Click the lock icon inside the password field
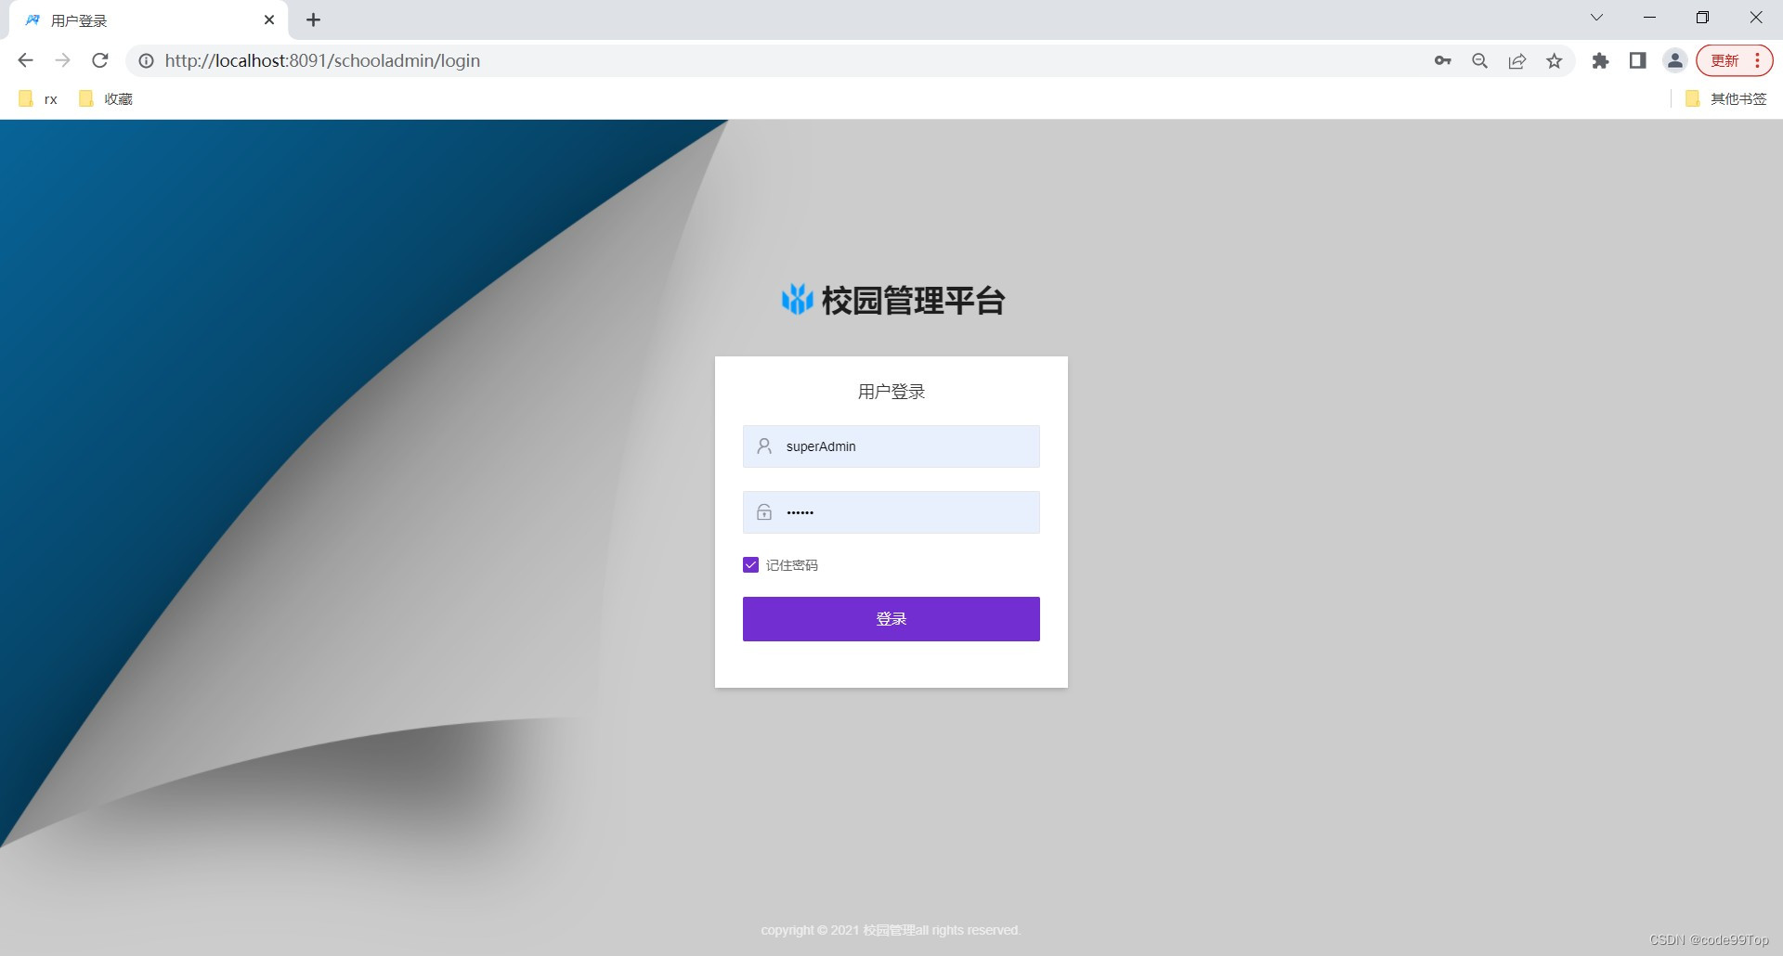 [764, 511]
